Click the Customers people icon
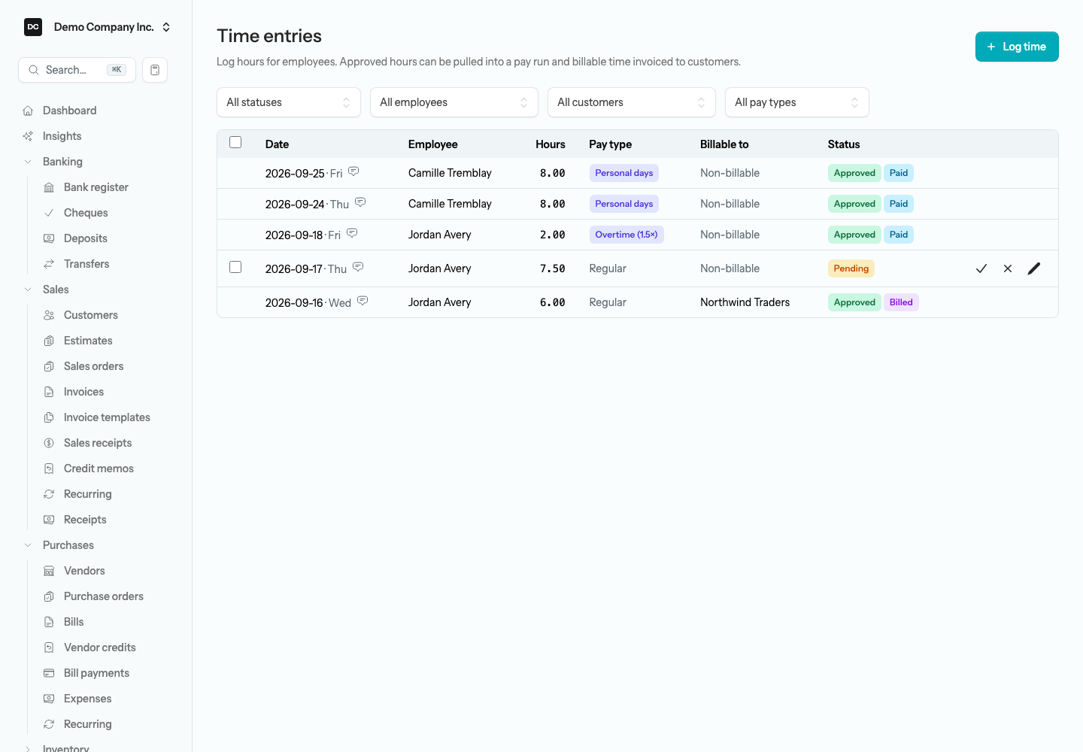 coord(49,315)
